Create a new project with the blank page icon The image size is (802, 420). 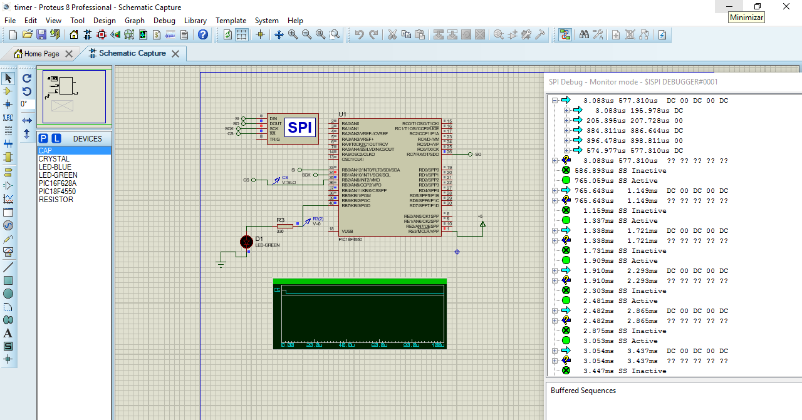14,34
